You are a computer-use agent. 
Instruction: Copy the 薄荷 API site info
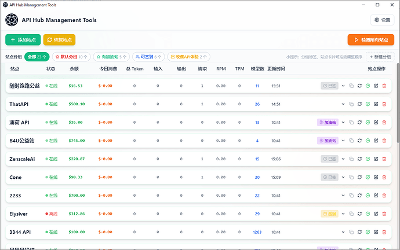(351, 123)
